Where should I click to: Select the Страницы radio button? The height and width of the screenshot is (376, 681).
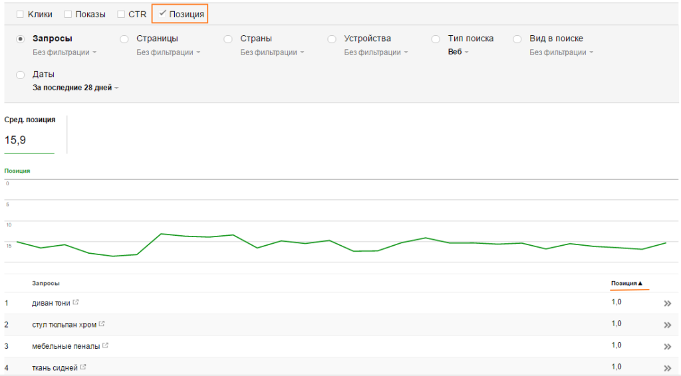point(124,39)
